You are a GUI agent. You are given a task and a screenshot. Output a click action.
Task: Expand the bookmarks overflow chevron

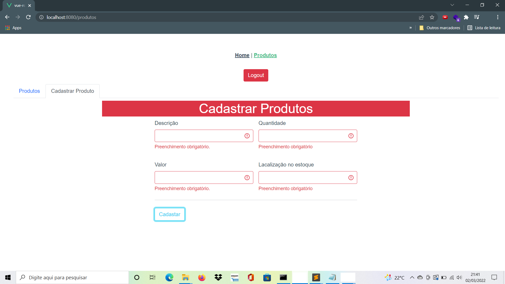click(411, 28)
